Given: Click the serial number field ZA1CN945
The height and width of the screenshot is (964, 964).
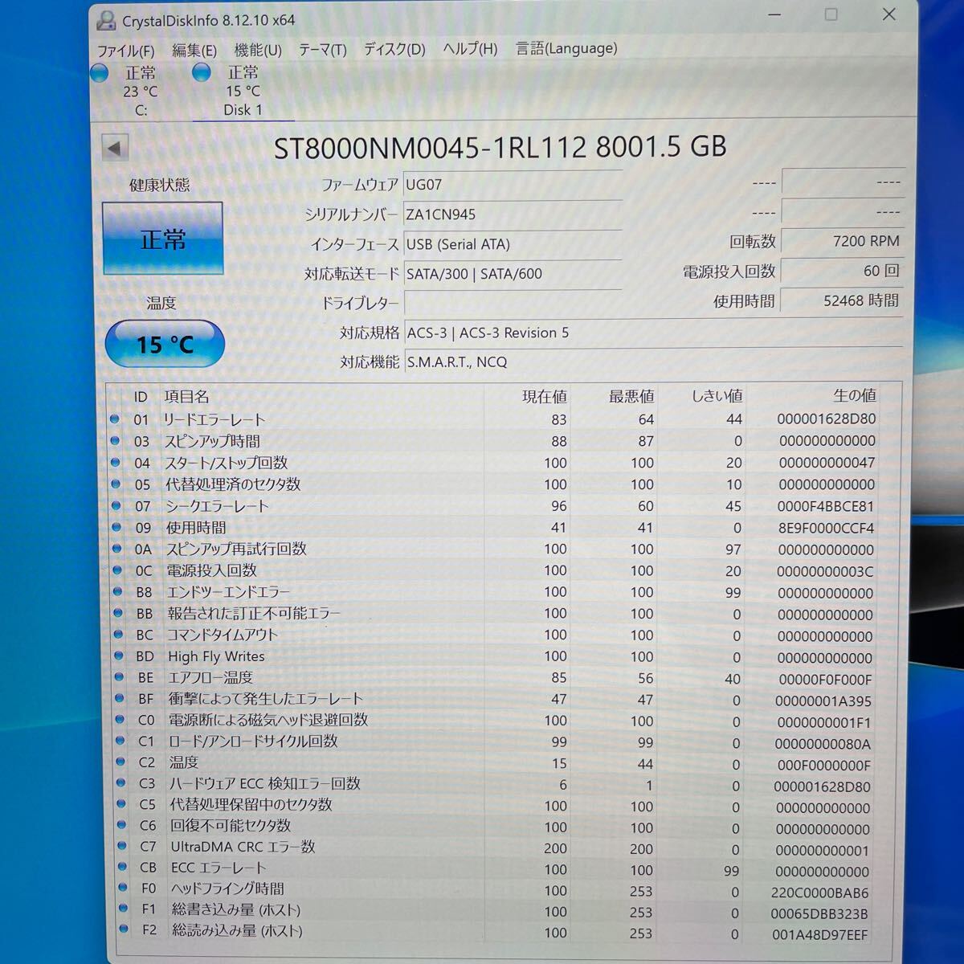Looking at the screenshot, I should 513,214.
